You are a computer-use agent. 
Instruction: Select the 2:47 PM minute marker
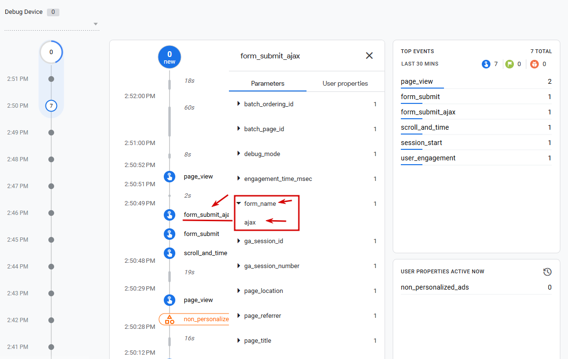point(51,186)
